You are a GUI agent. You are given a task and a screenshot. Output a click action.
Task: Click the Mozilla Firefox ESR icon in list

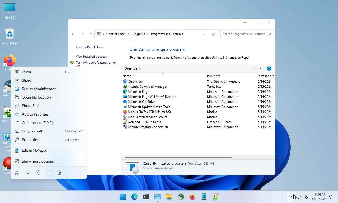pyautogui.click(x=125, y=112)
